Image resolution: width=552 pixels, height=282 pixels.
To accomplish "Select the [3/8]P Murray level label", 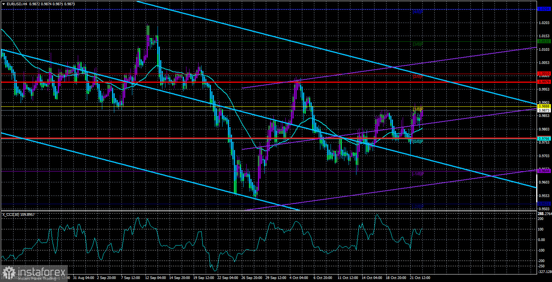I will click(x=418, y=44).
